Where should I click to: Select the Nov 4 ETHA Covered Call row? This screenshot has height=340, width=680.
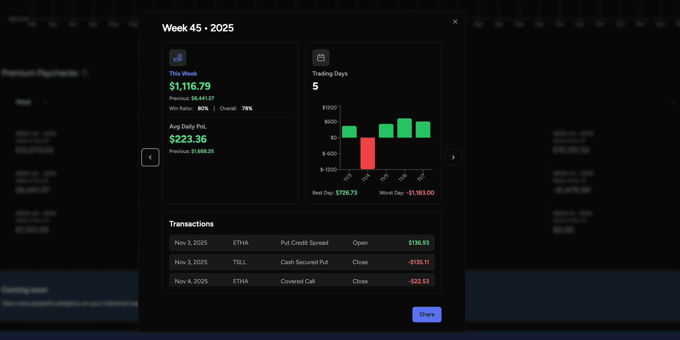[x=302, y=281]
